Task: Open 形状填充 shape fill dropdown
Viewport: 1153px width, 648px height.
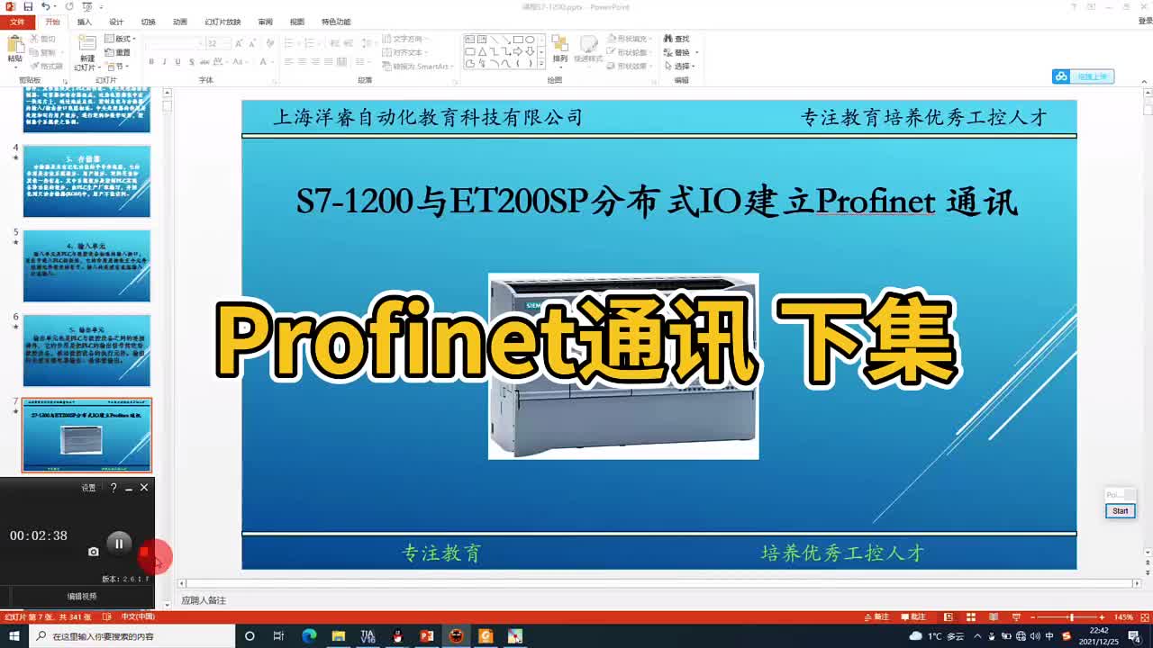Action: pyautogui.click(x=630, y=39)
